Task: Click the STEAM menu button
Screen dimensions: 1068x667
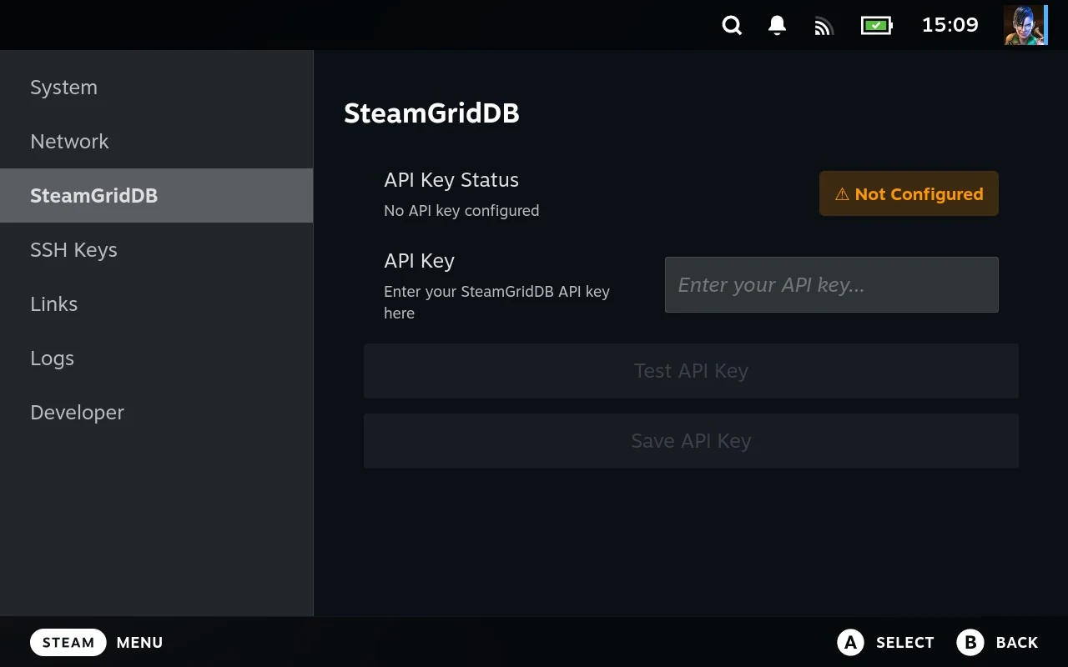Action: 68,643
